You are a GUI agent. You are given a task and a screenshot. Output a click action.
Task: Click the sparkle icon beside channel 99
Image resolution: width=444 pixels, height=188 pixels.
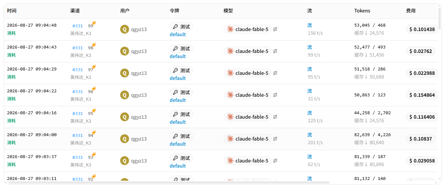pos(94,23)
